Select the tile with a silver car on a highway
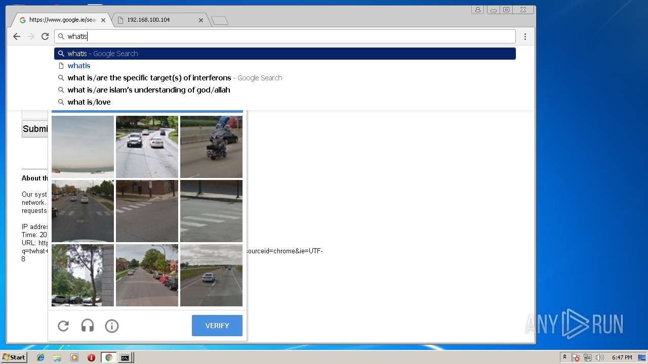Screen dimensions: 648x364 [x=211, y=275]
